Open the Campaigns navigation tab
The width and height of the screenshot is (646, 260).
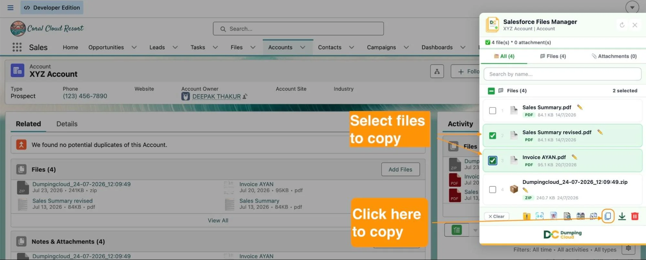pos(381,47)
